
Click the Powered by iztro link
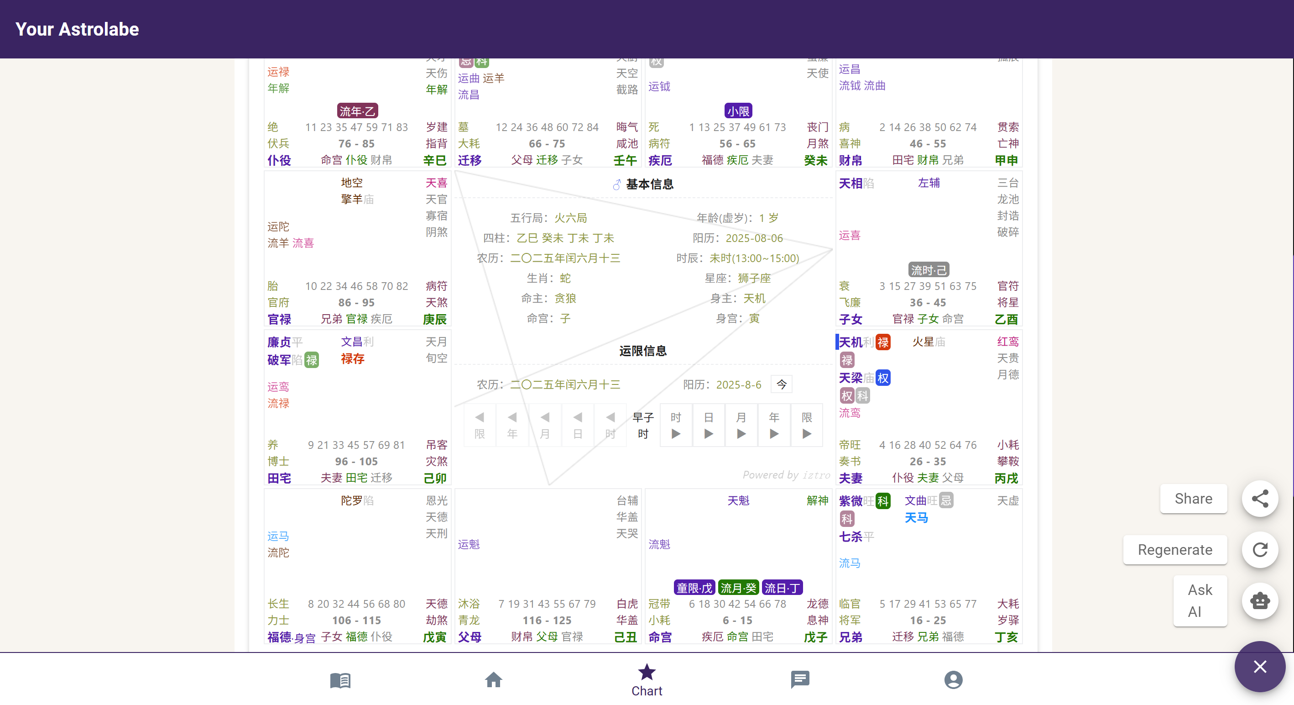point(786,475)
